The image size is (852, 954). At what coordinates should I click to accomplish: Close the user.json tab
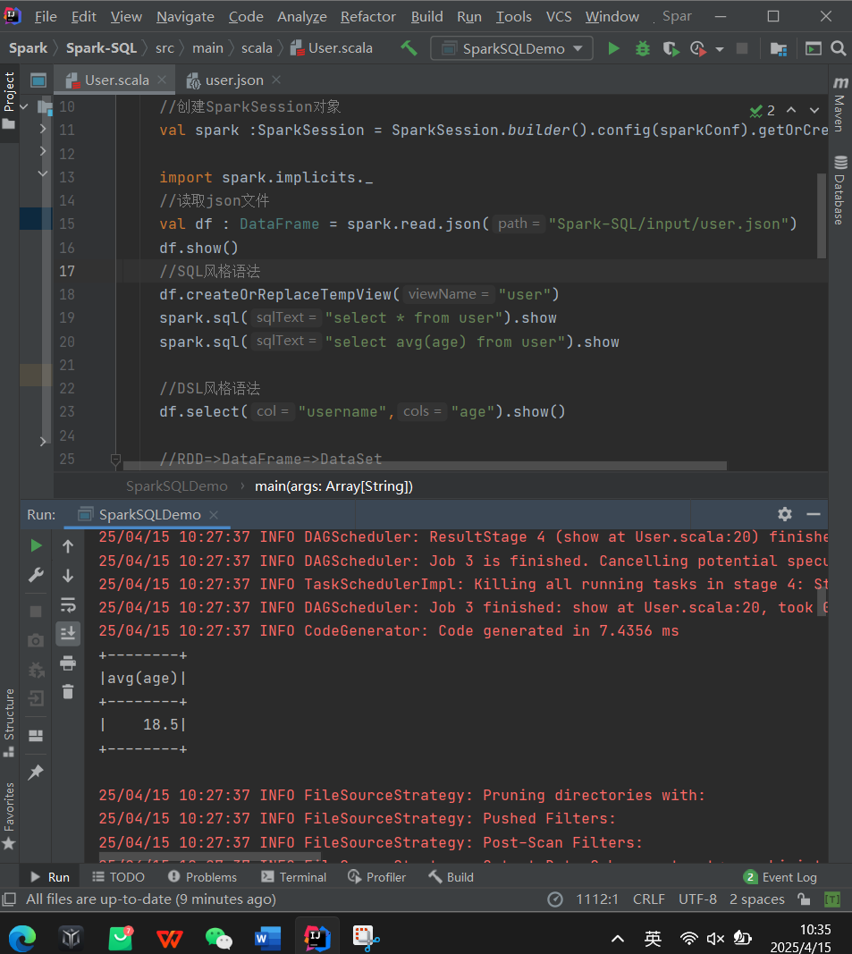(276, 80)
